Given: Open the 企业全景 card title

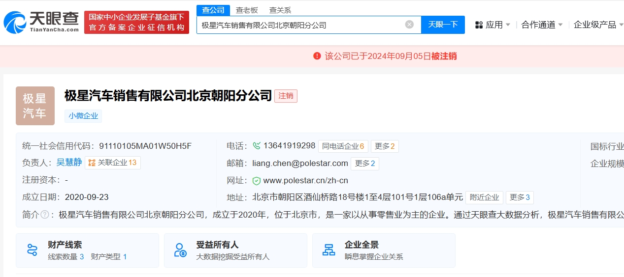Looking at the screenshot, I should coord(361,245).
